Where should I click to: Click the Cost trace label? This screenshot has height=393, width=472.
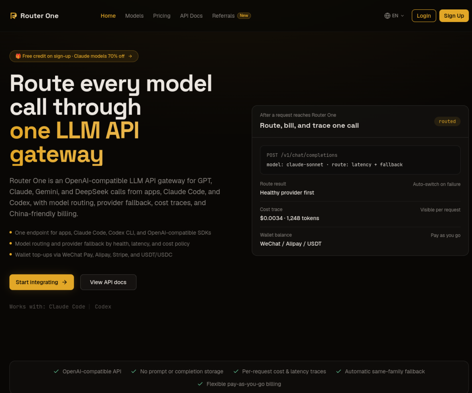point(271,210)
